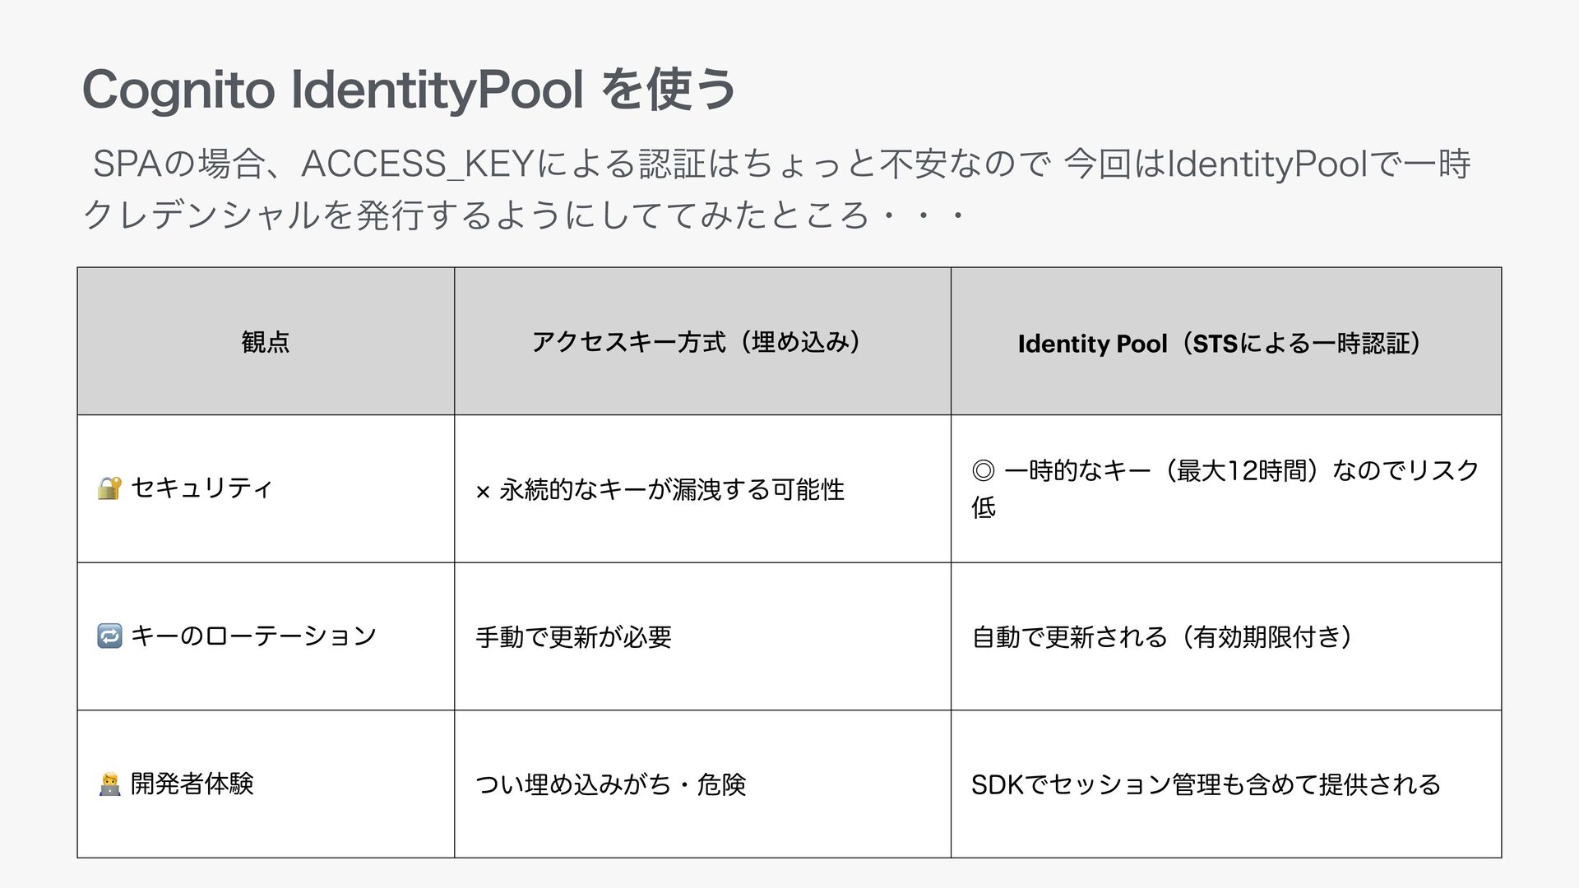
Task: Click the rotation arrows icon beside キーのローテーション
Action: tap(109, 636)
